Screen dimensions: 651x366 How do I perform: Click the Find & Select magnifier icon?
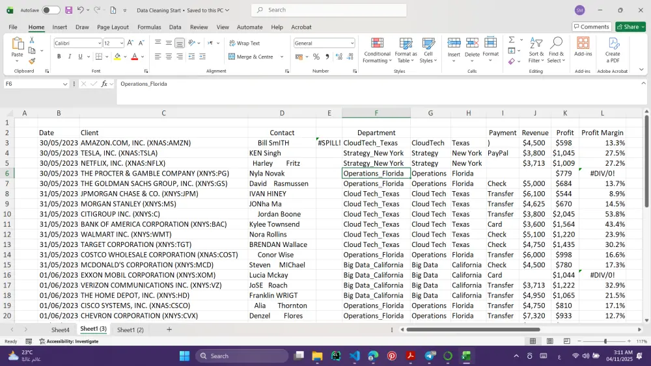tap(556, 43)
